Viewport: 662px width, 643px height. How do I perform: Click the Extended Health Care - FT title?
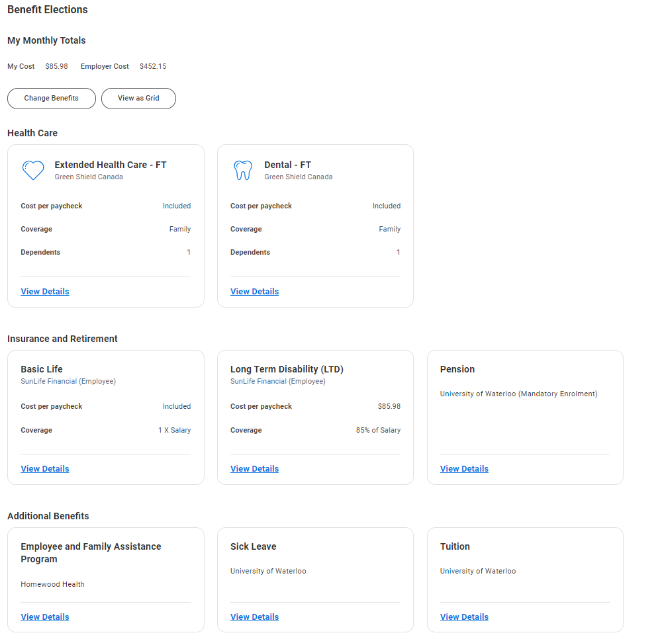[110, 165]
